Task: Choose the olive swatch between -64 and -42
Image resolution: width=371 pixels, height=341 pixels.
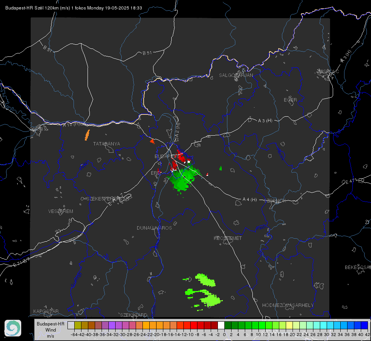Action: pos(78,325)
